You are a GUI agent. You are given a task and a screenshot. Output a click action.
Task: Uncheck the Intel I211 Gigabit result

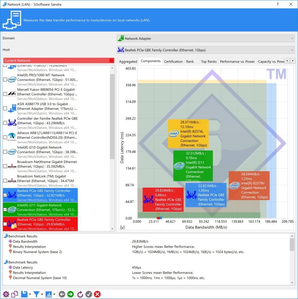pyautogui.click(x=5, y=210)
